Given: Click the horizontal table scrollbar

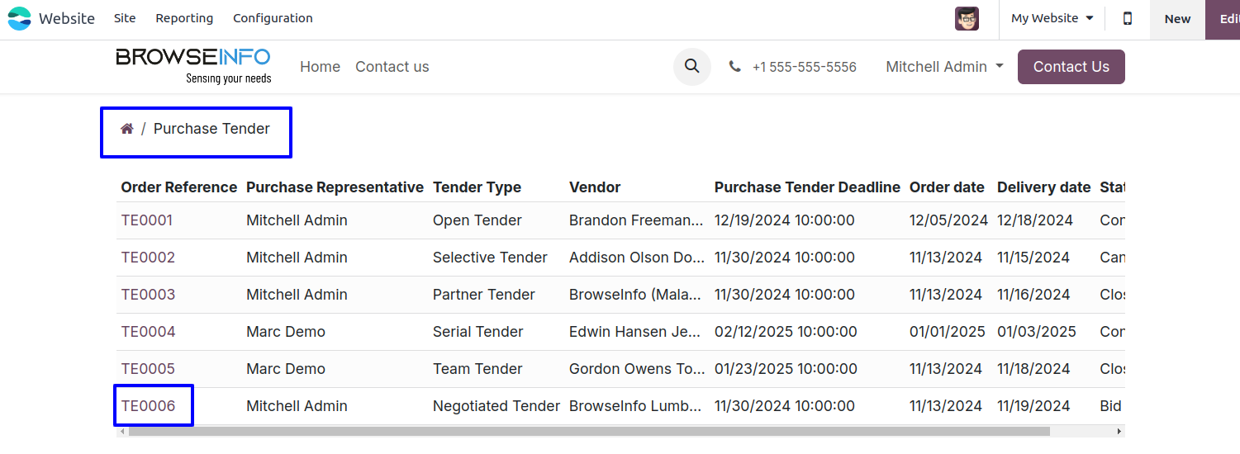Looking at the screenshot, I should tap(588, 431).
